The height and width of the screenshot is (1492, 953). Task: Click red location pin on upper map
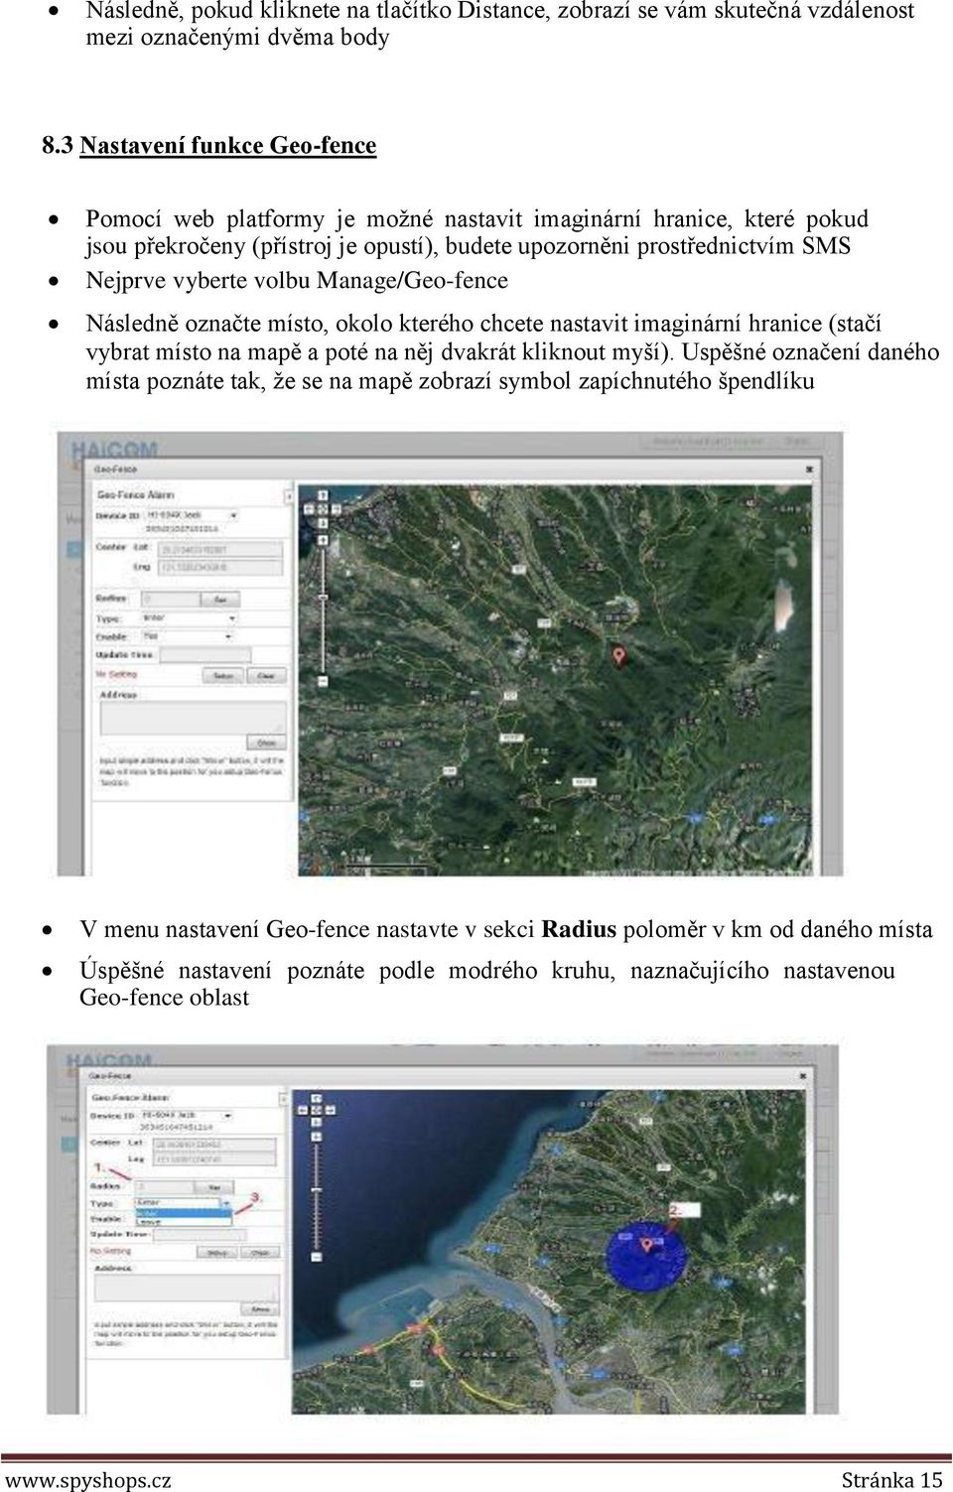[619, 656]
